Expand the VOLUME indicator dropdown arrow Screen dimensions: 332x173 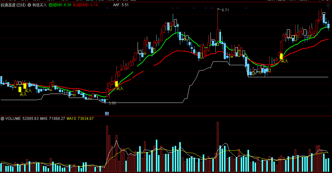pyautogui.click(x=2, y=119)
